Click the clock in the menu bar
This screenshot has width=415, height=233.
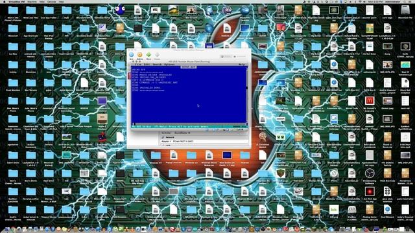click(x=375, y=1)
